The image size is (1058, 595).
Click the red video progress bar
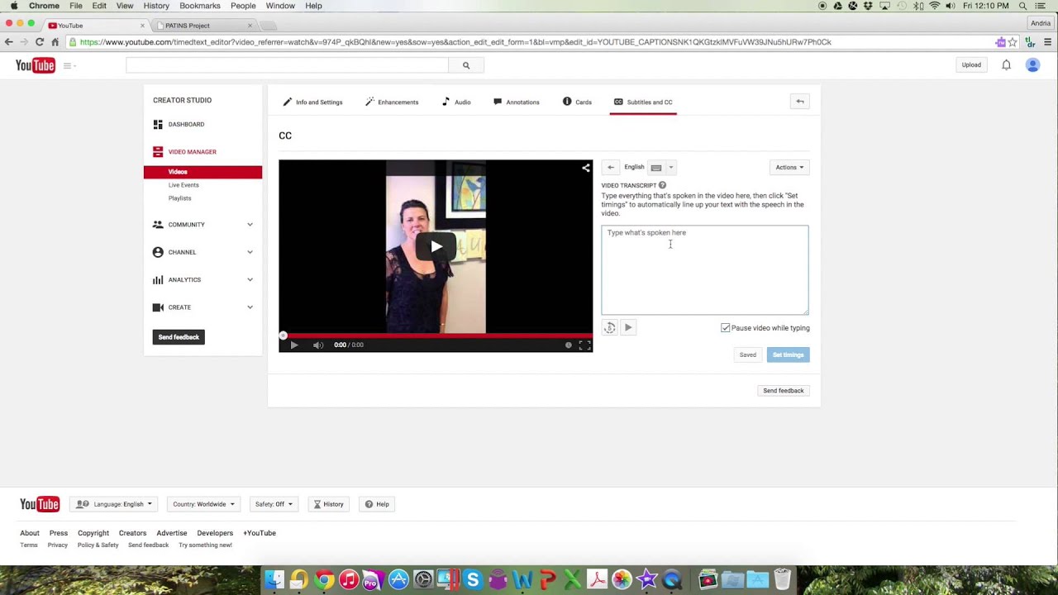coord(436,336)
